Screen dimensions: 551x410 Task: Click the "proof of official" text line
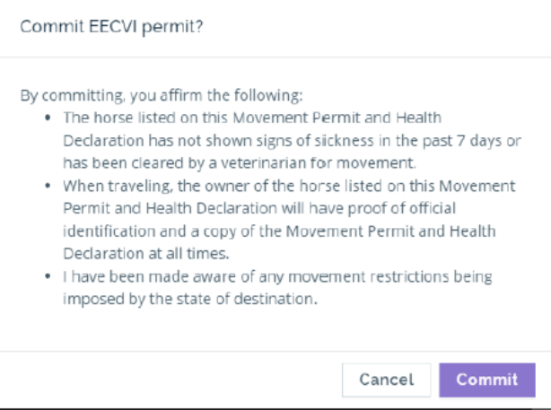[x=260, y=208]
